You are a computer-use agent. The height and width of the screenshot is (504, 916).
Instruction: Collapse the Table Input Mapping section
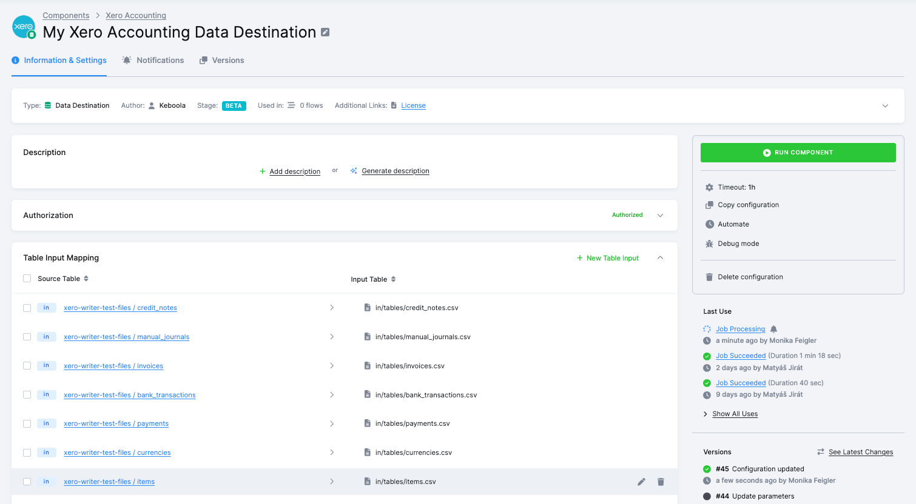click(x=660, y=257)
